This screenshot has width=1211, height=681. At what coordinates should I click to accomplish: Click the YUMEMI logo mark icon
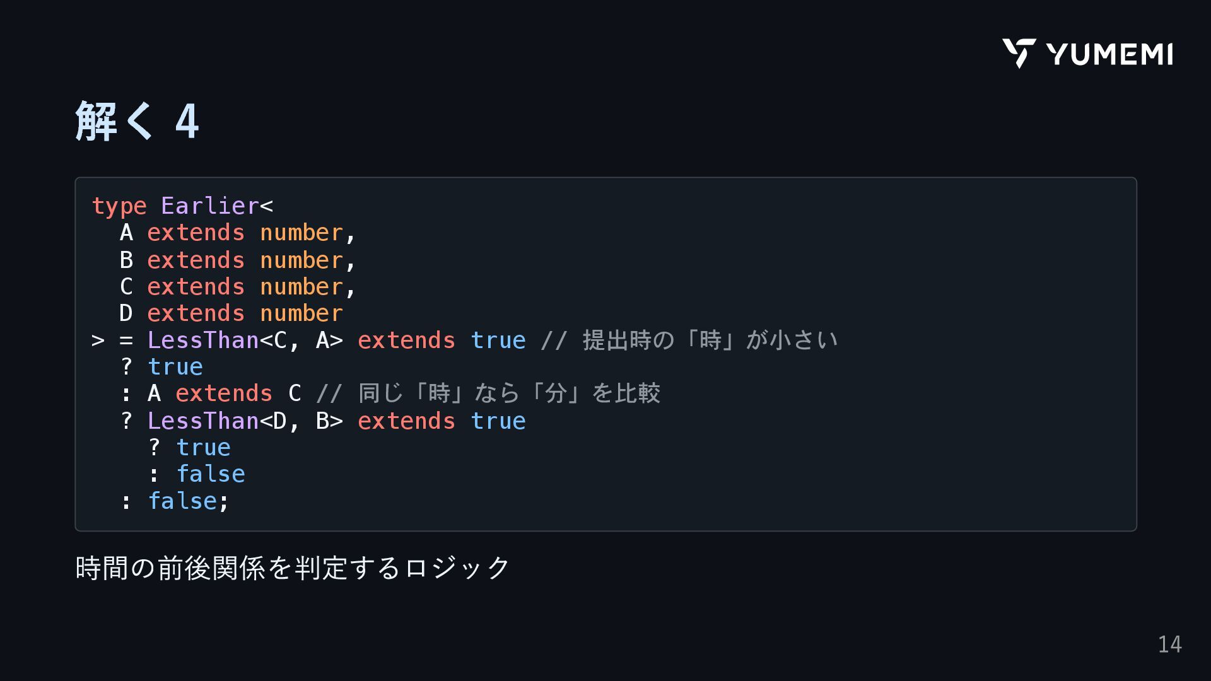point(1019,53)
